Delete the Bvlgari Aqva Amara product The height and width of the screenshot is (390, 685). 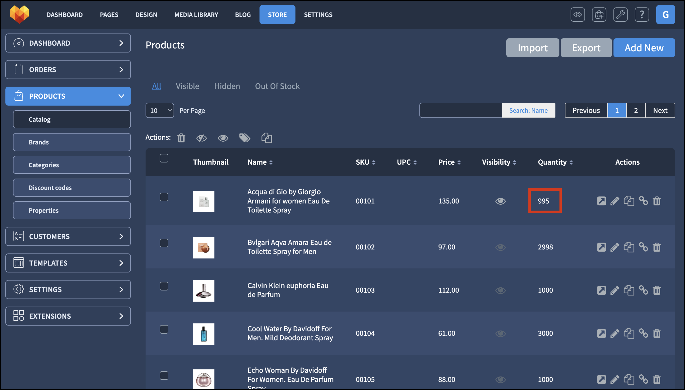pos(657,247)
